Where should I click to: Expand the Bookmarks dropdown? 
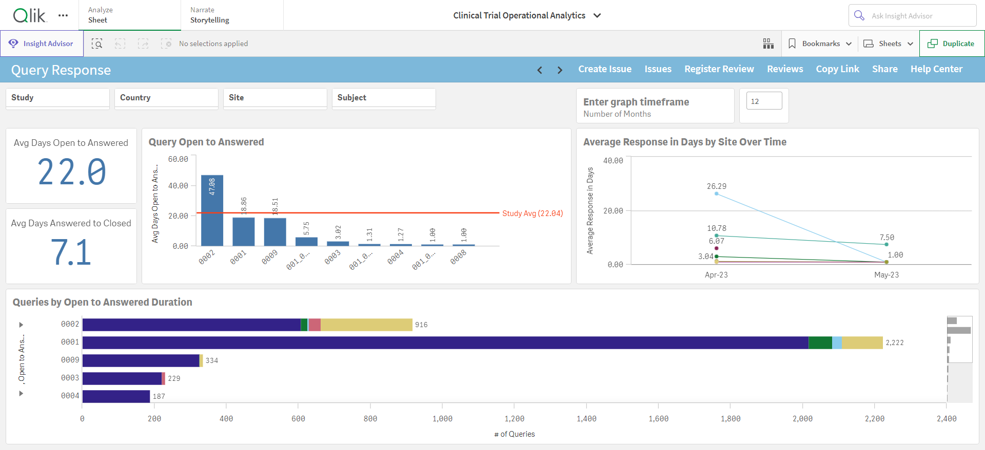point(820,44)
